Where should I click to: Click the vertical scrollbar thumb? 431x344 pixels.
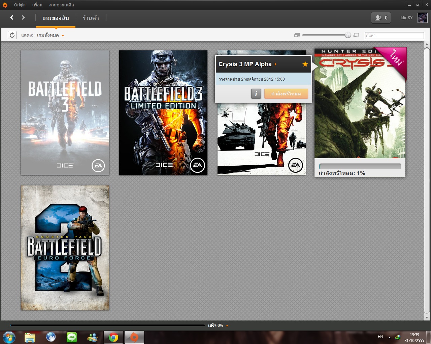427,180
